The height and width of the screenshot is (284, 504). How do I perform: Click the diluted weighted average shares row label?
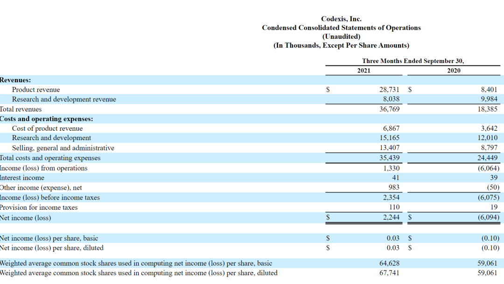[139, 273]
